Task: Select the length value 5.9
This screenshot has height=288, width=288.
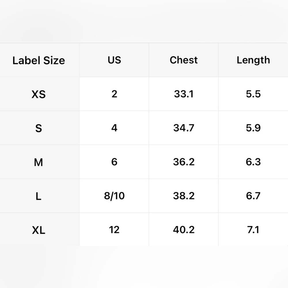Action: [253, 128]
